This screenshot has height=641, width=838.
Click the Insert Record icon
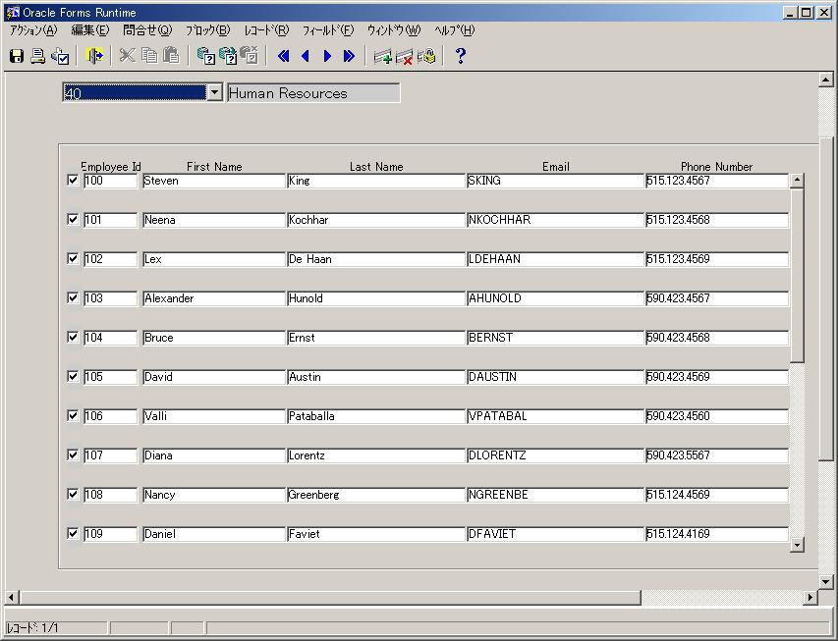pyautogui.click(x=383, y=56)
